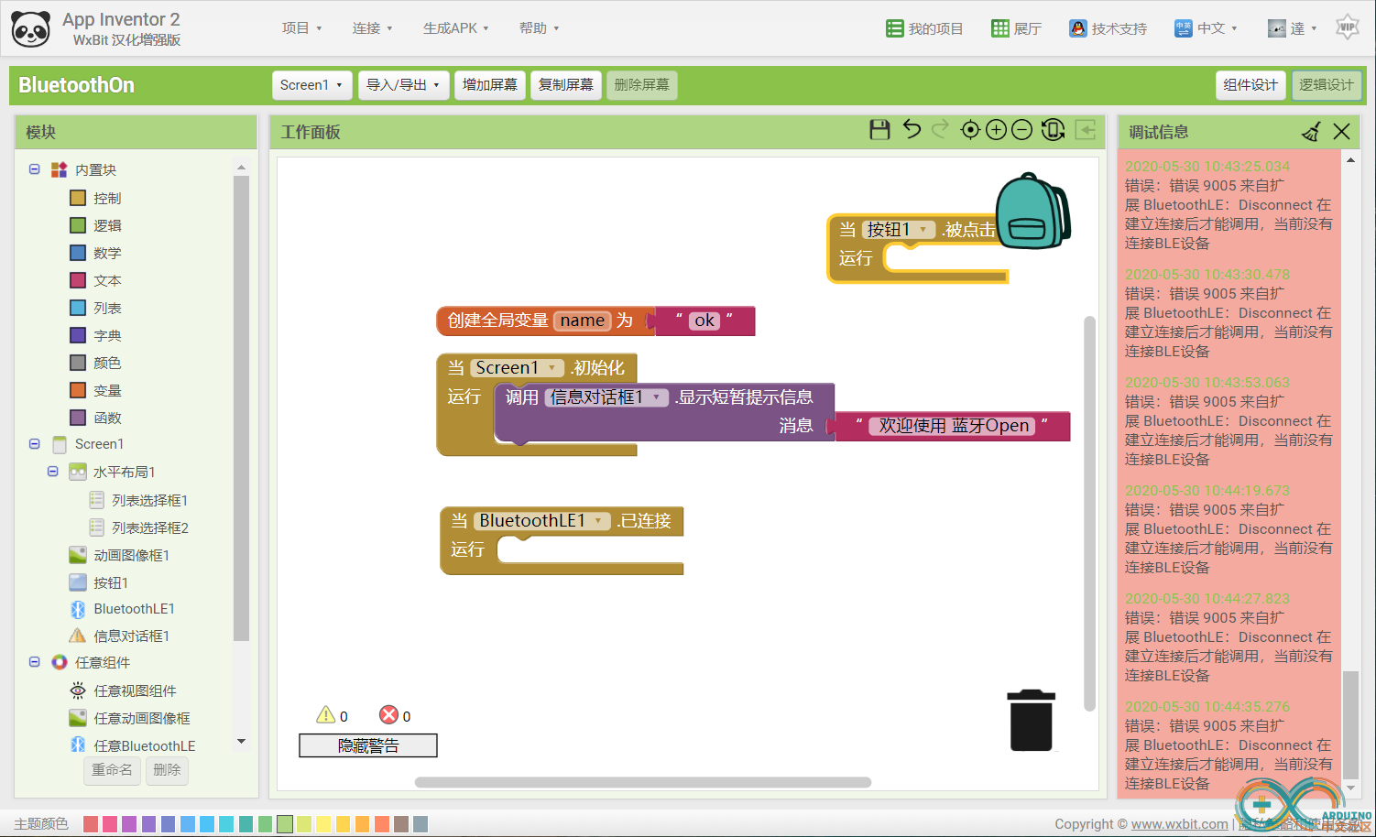Clear debug messages with the broom icon

(x=1311, y=132)
